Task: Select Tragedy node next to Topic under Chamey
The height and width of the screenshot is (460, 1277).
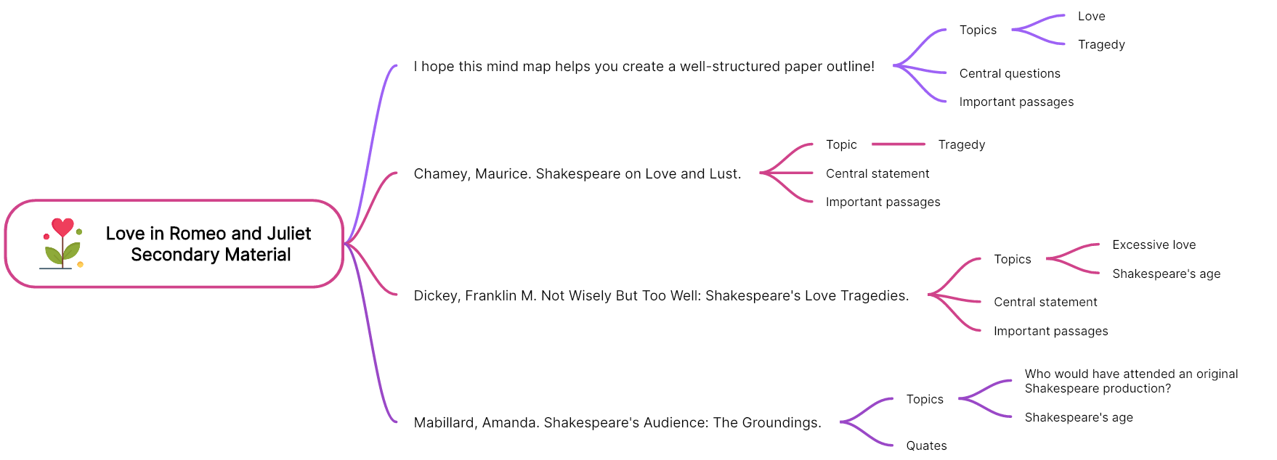Action: click(x=962, y=144)
